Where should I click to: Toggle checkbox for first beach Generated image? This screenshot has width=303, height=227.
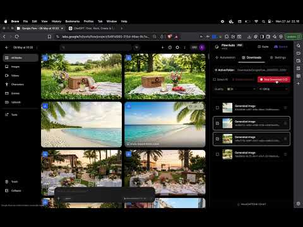217,108
